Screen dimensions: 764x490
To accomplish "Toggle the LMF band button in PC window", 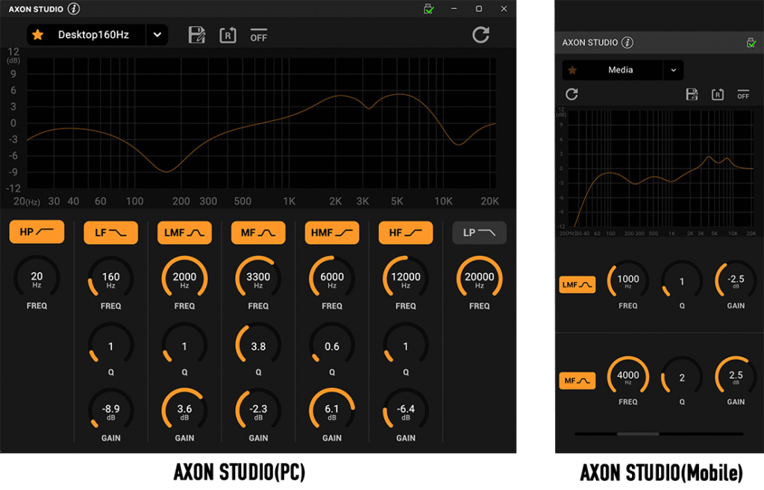I will point(184,233).
